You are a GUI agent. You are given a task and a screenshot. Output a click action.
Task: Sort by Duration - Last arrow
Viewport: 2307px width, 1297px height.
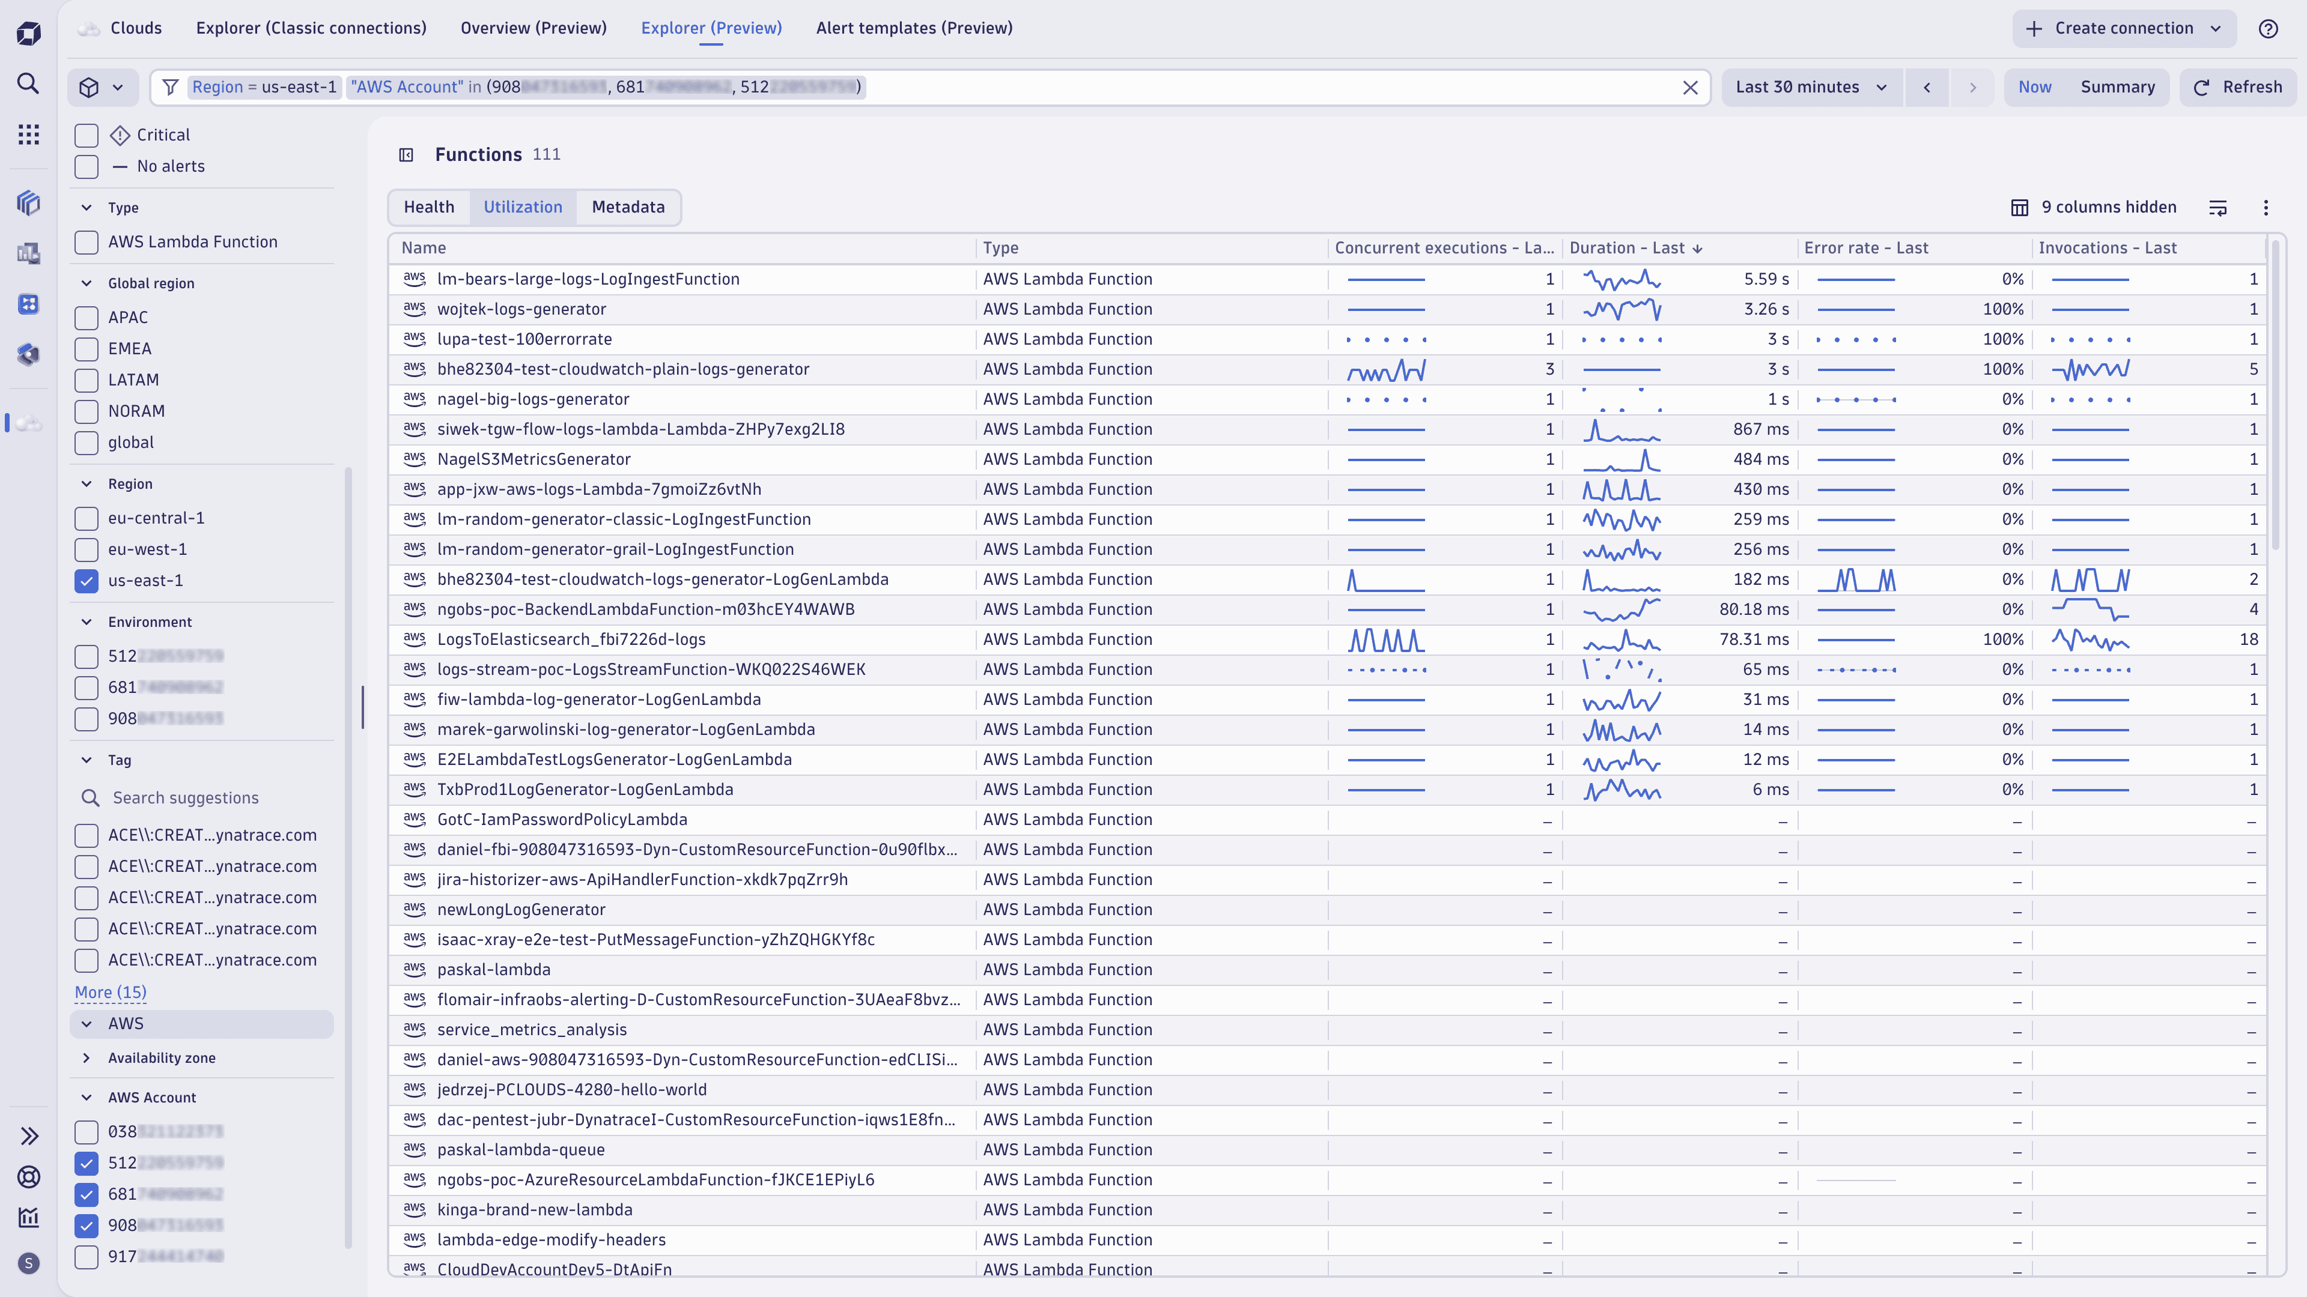point(1697,249)
